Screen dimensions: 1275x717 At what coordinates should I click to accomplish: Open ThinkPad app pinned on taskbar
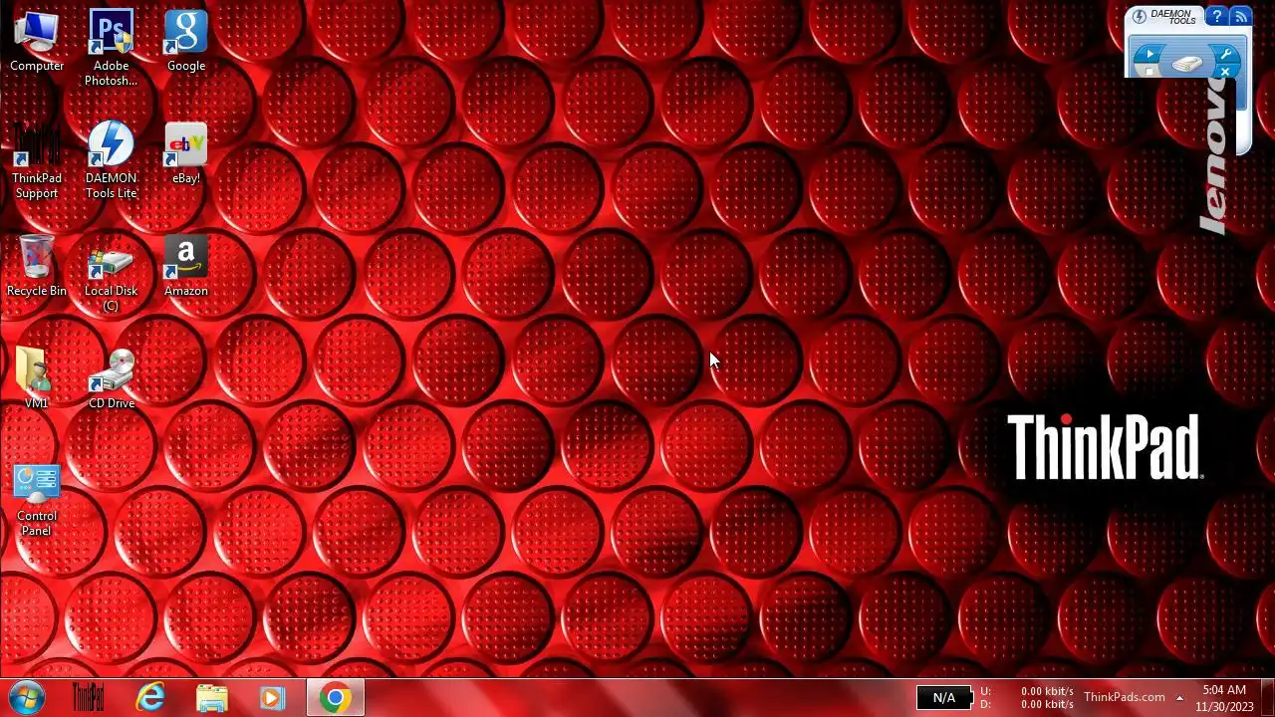click(x=89, y=698)
